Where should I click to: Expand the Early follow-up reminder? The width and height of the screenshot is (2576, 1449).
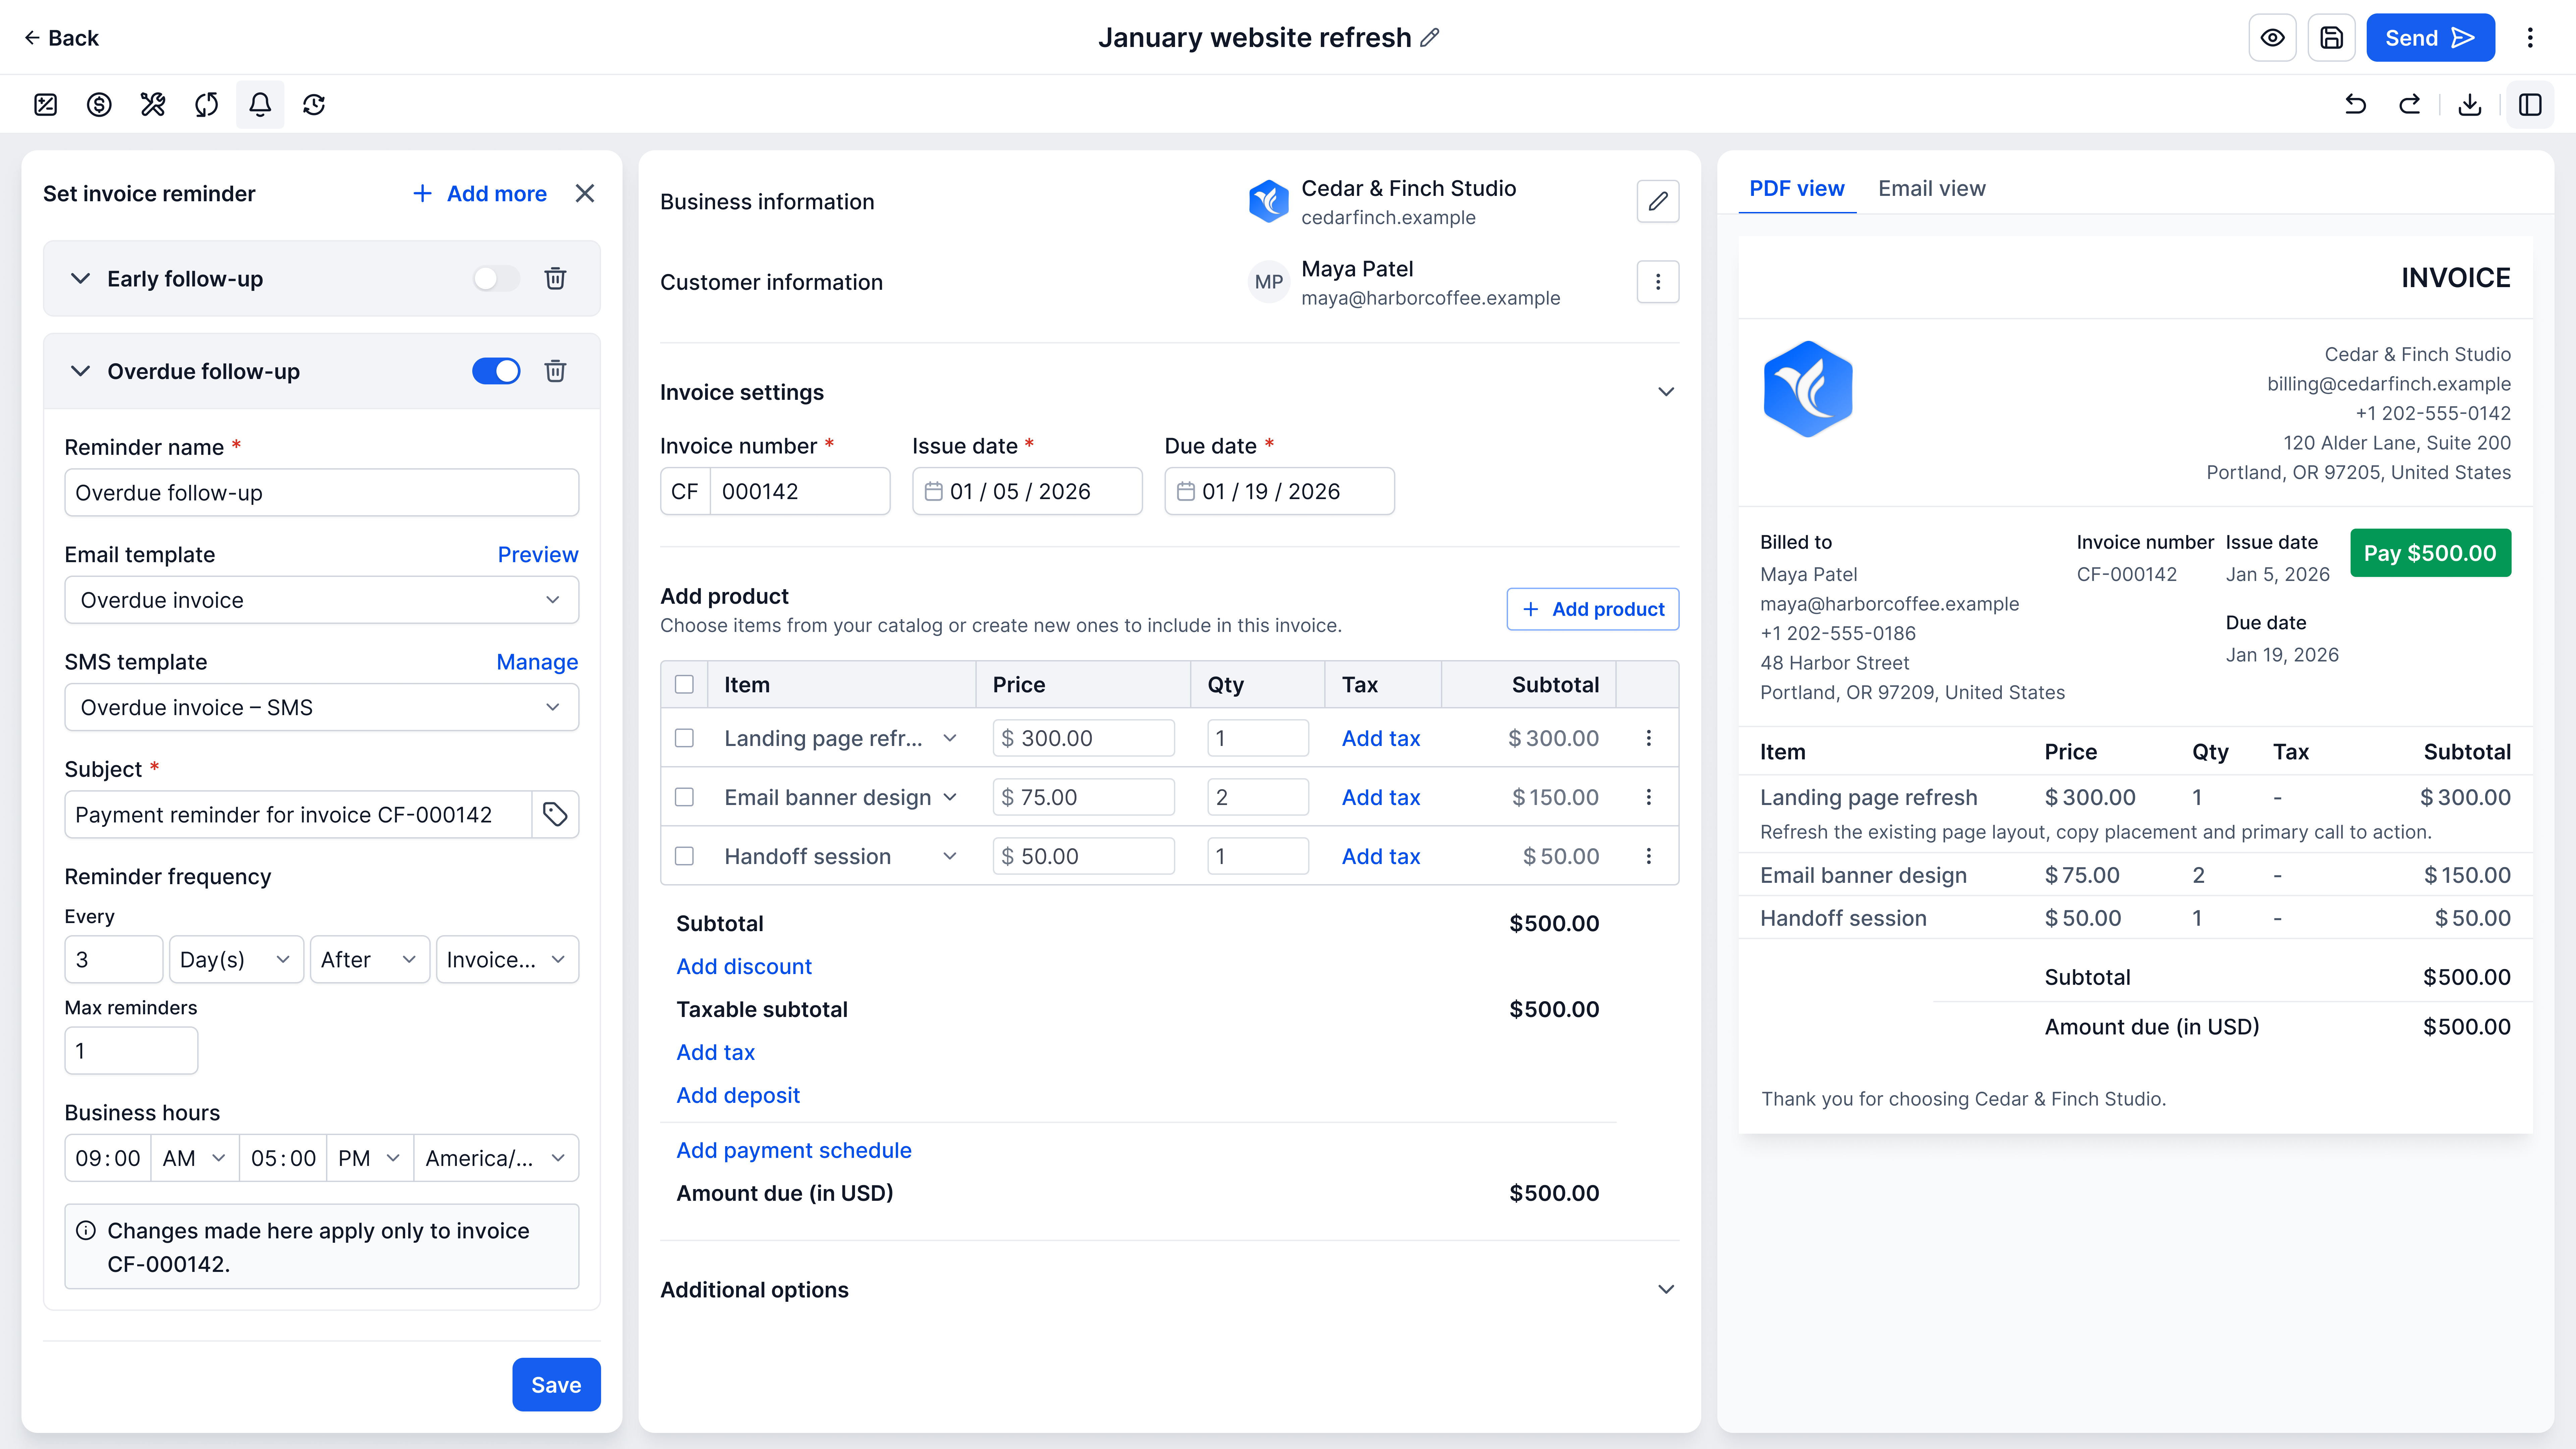(81, 279)
